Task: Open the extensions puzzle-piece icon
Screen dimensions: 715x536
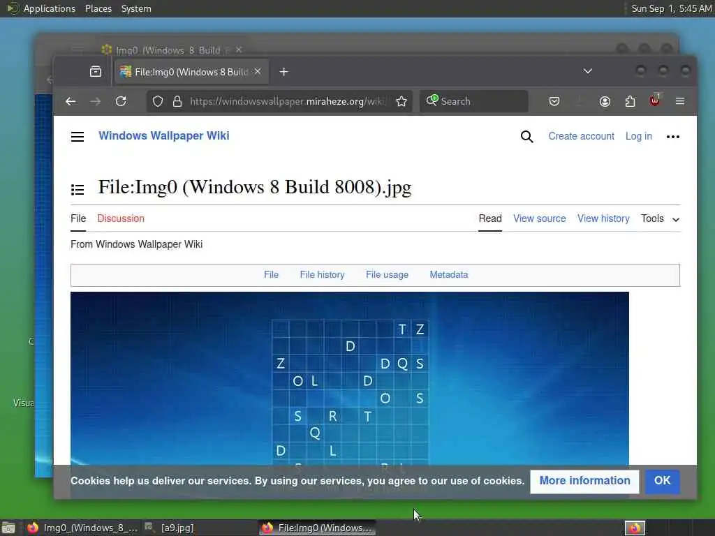Action: pyautogui.click(x=630, y=101)
